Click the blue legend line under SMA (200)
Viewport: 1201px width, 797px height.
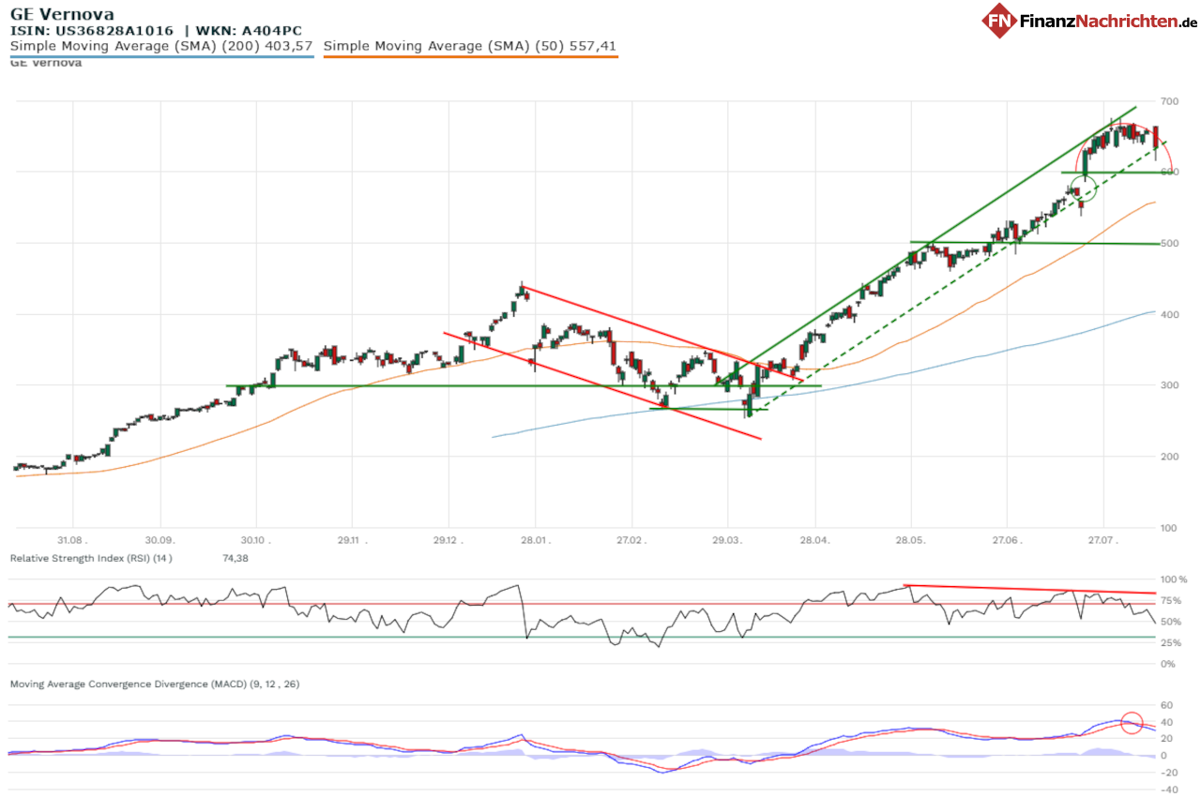(x=161, y=56)
